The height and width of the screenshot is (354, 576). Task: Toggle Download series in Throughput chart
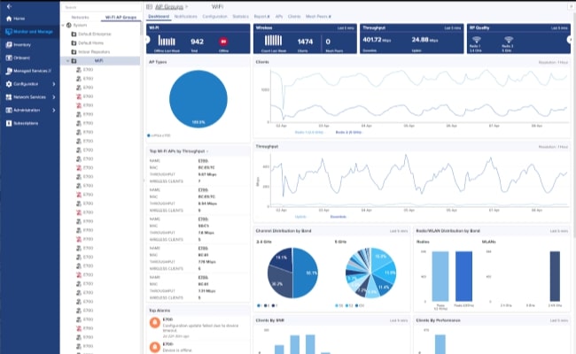[339, 217]
